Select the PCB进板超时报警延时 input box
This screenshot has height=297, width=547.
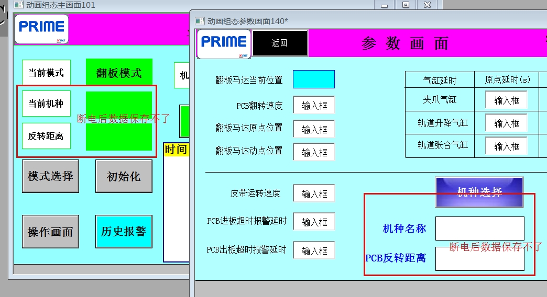tap(314, 222)
